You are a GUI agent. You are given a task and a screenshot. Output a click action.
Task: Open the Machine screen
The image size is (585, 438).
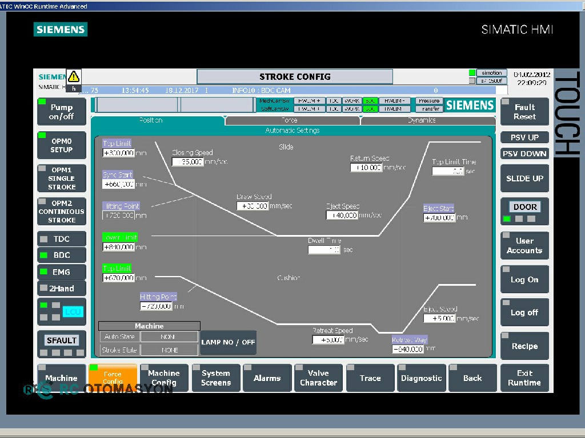pyautogui.click(x=62, y=378)
